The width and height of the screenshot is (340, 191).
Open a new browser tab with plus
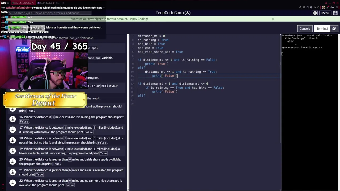[63, 3]
